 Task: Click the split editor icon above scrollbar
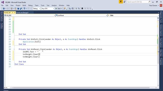pos(158,18)
